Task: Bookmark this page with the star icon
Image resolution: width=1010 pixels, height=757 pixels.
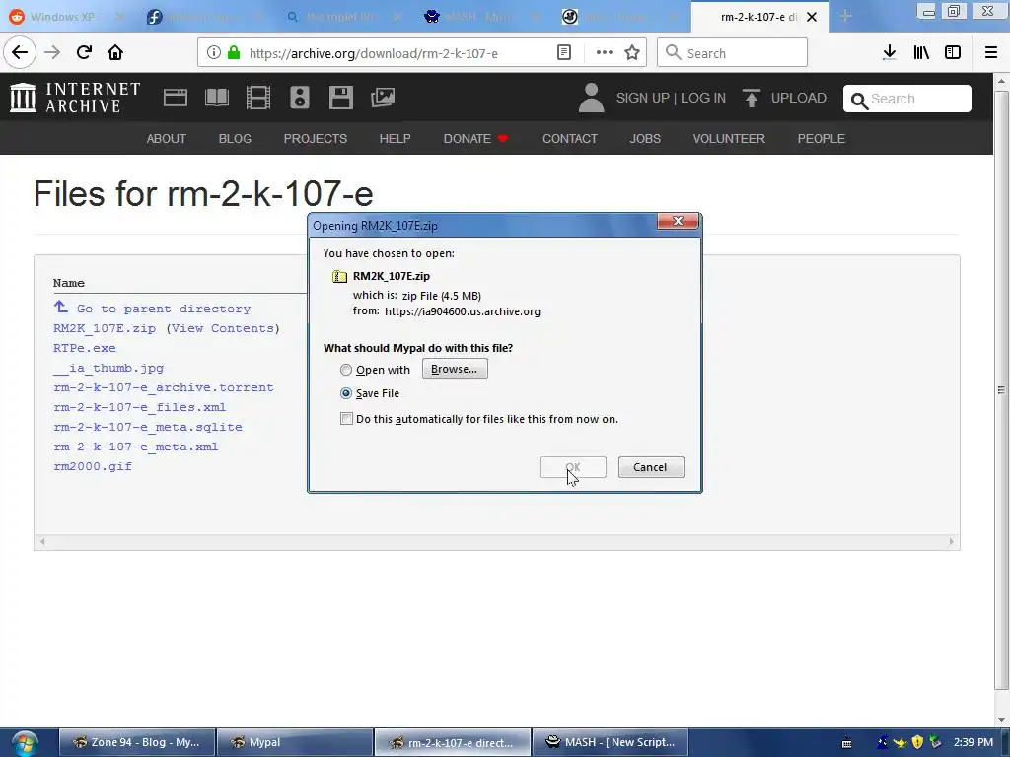Action: (x=632, y=53)
